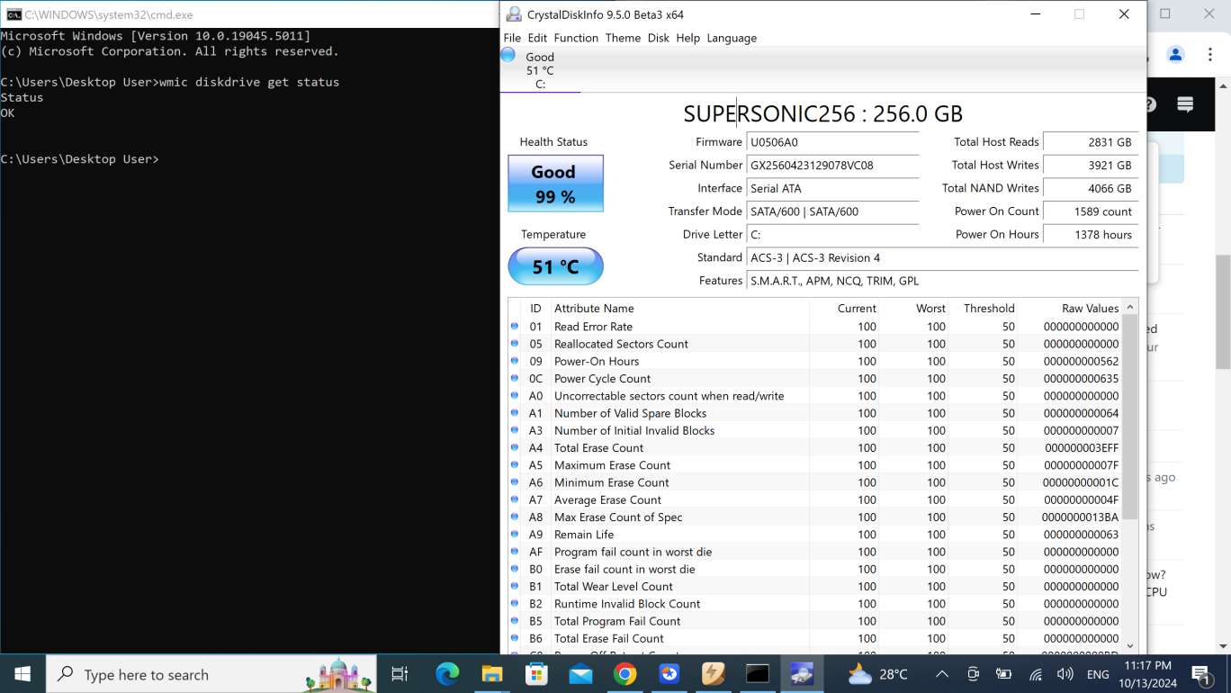The image size is (1231, 693).
Task: Click the Chrome profile avatar icon
Action: click(x=1175, y=55)
